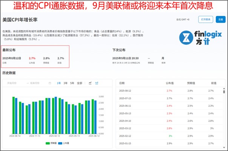Select the 2025-08-12 table row date
The image size is (228, 151).
[x=125, y=91]
